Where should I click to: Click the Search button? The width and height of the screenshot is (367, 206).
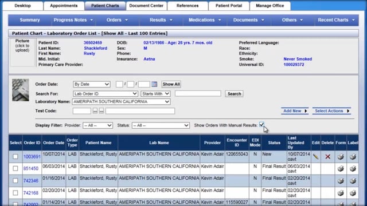(234, 94)
